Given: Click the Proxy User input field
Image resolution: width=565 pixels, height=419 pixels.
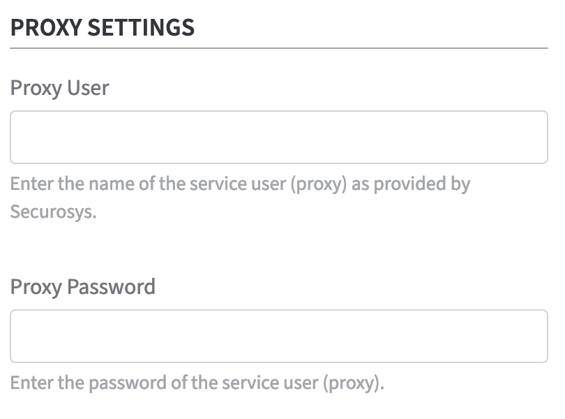Looking at the screenshot, I should pos(279,137).
